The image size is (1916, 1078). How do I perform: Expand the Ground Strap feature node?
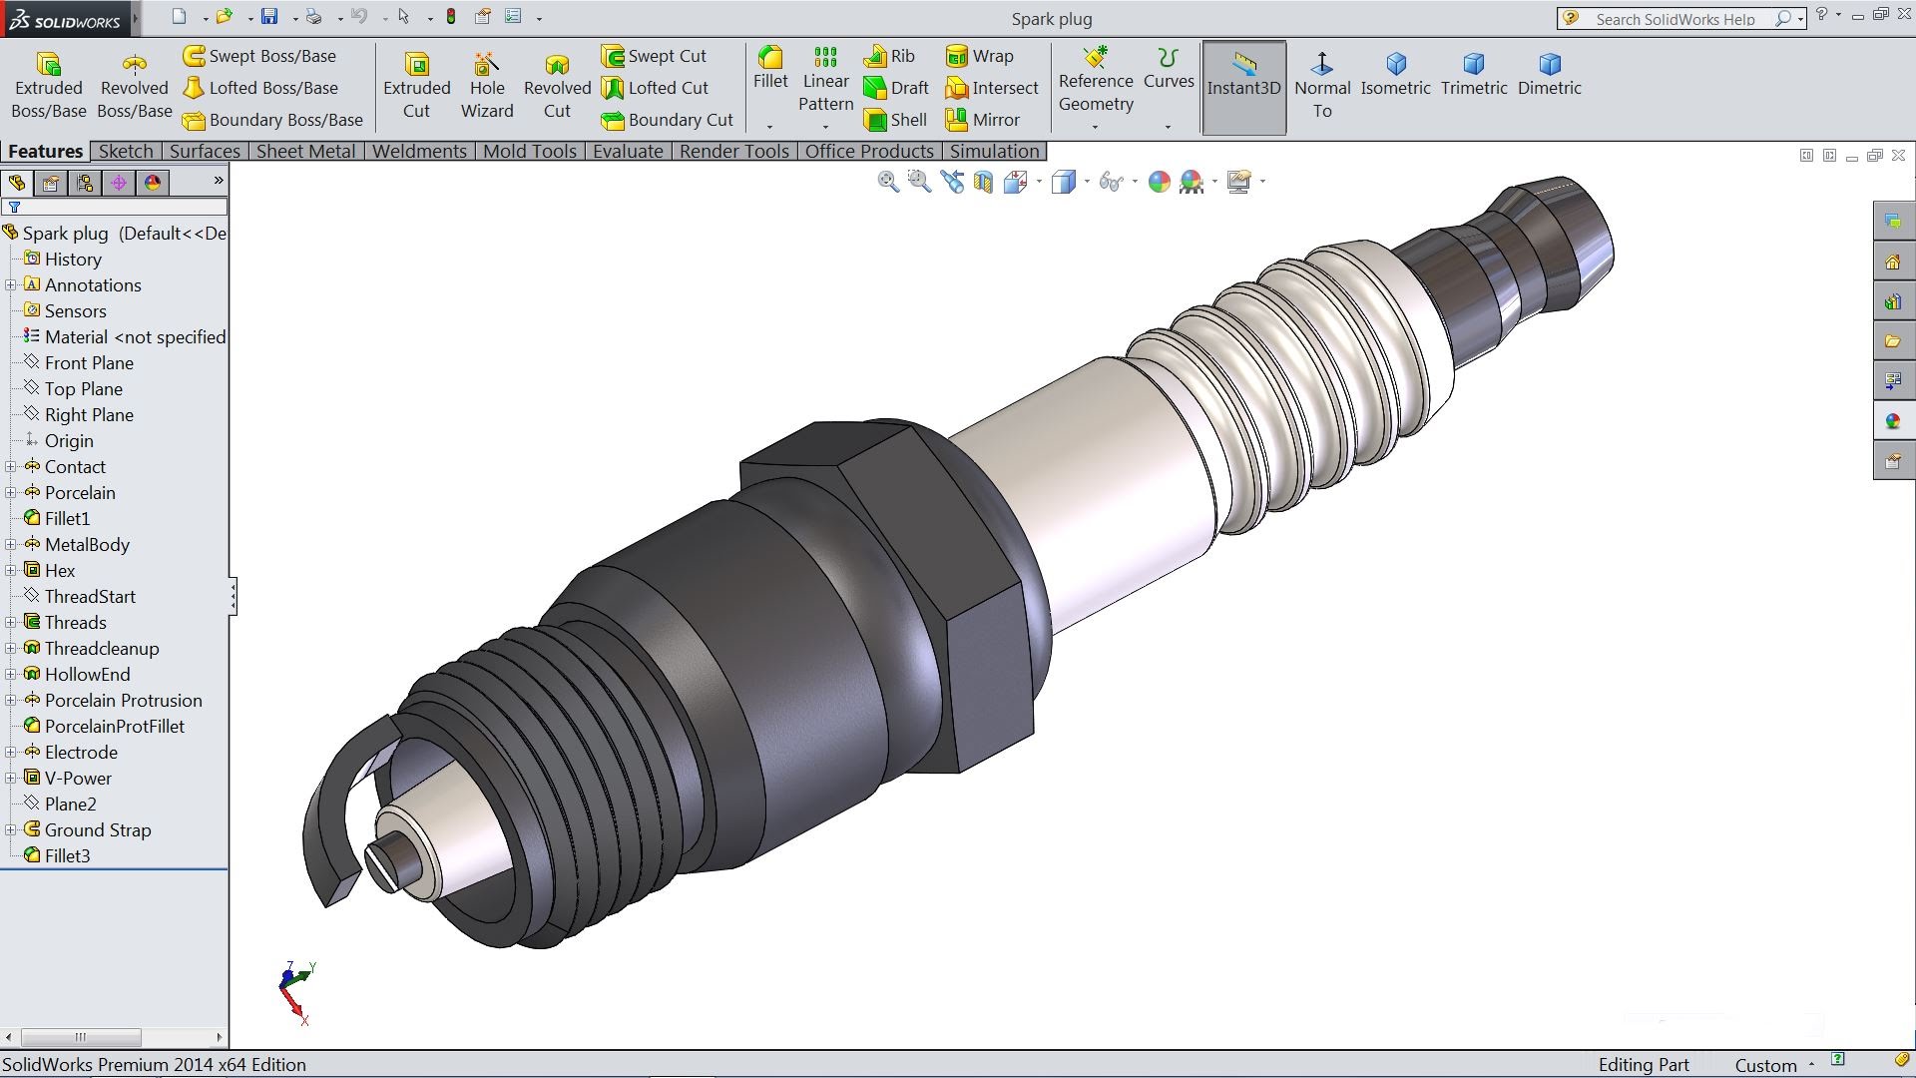click(x=11, y=829)
